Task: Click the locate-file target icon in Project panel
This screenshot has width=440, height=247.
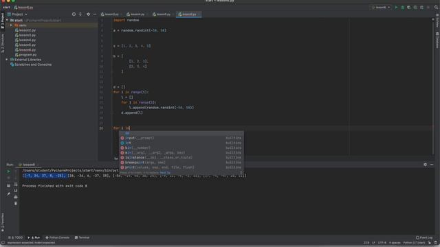Action: point(74,14)
